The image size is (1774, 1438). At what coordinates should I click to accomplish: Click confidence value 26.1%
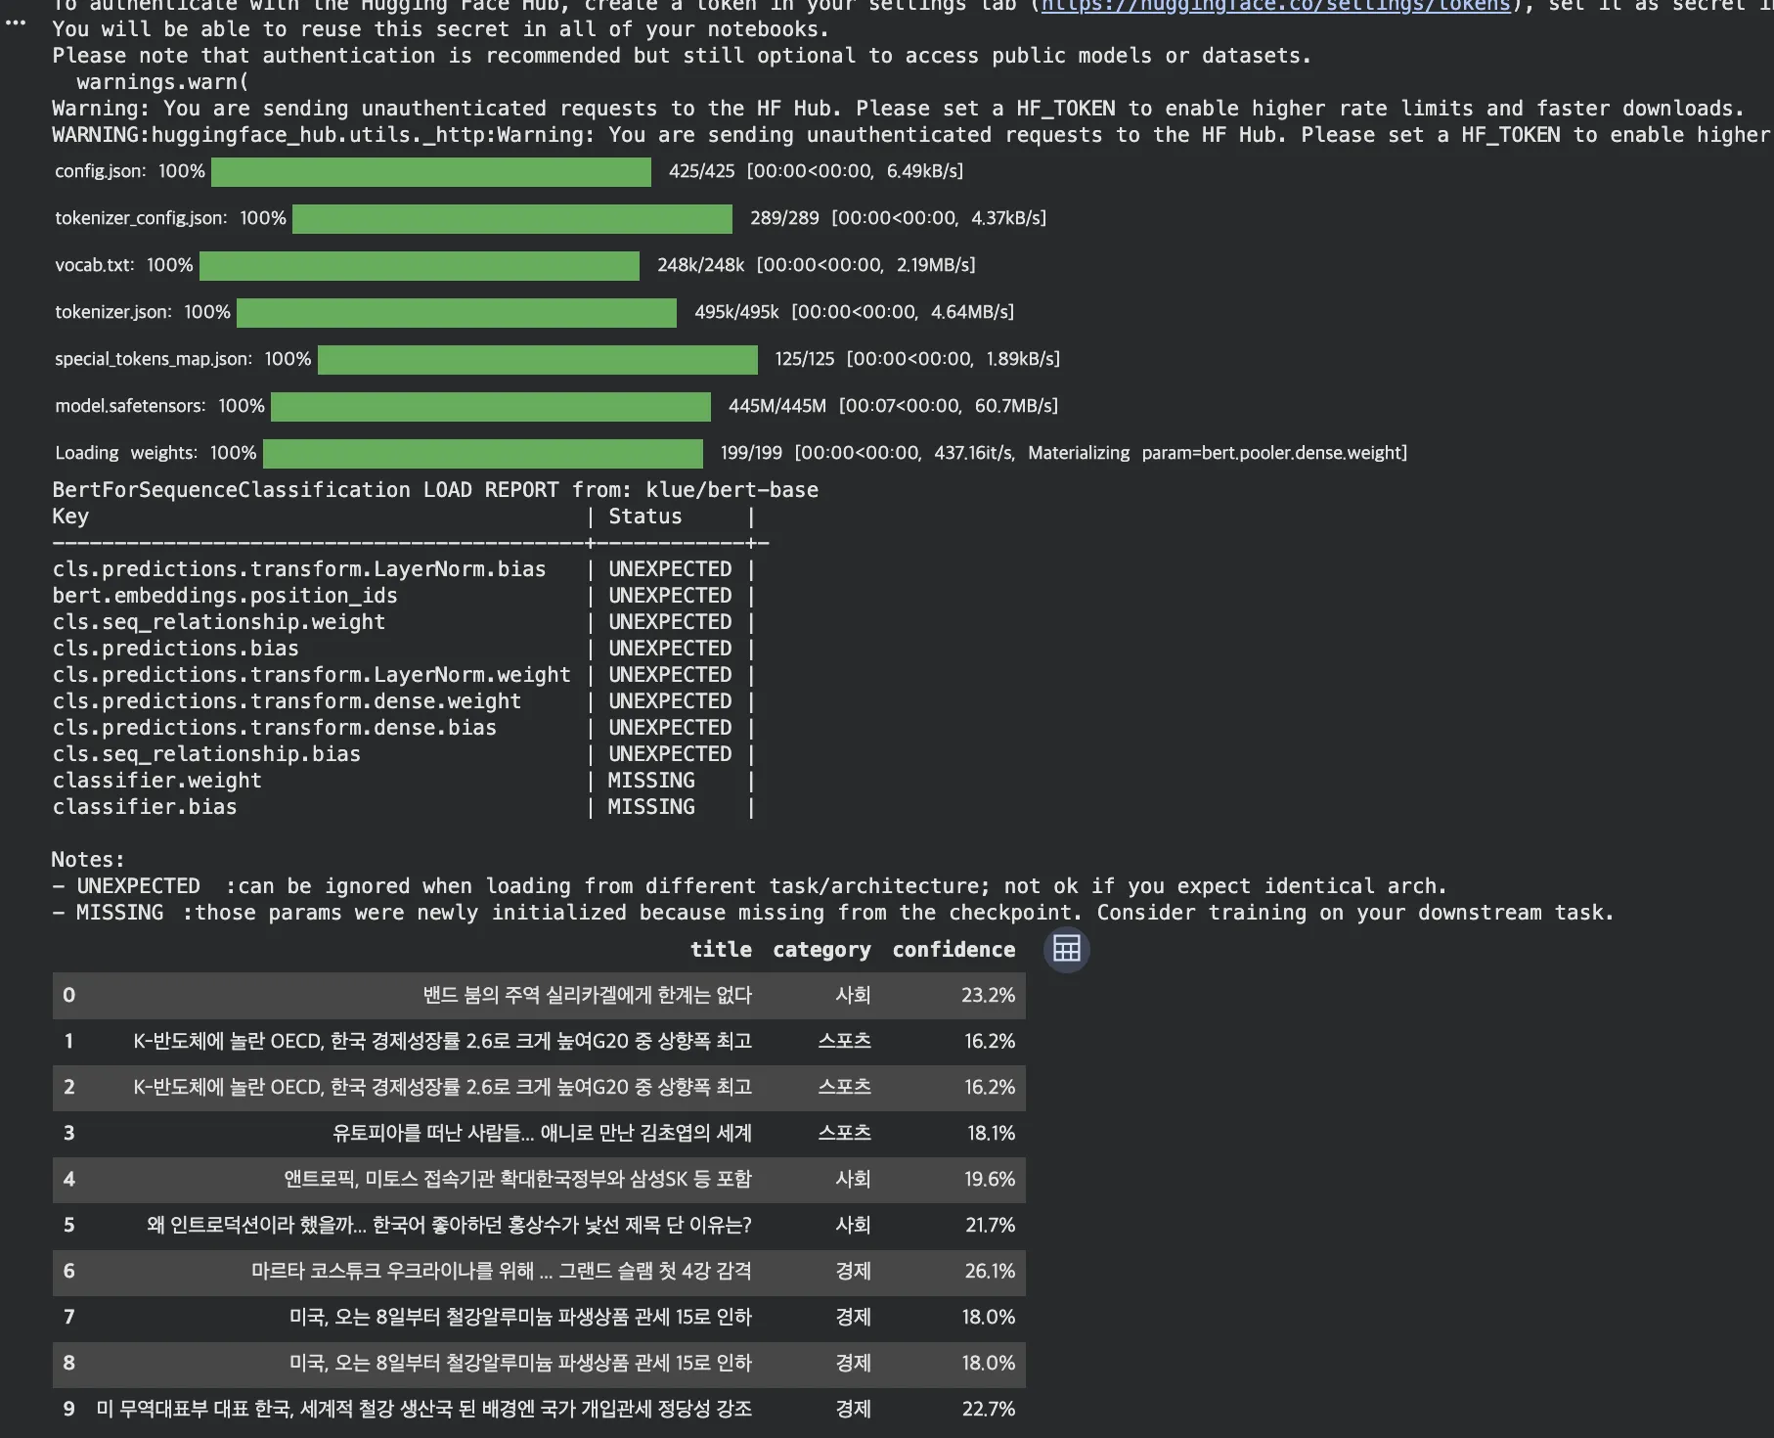(x=990, y=1271)
